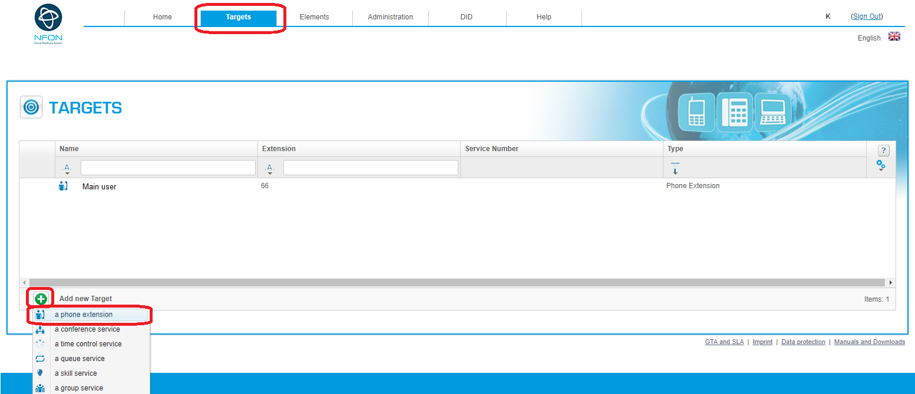The height and width of the screenshot is (394, 915).
Task: Open the Manuals and Downloads link
Action: (x=869, y=342)
